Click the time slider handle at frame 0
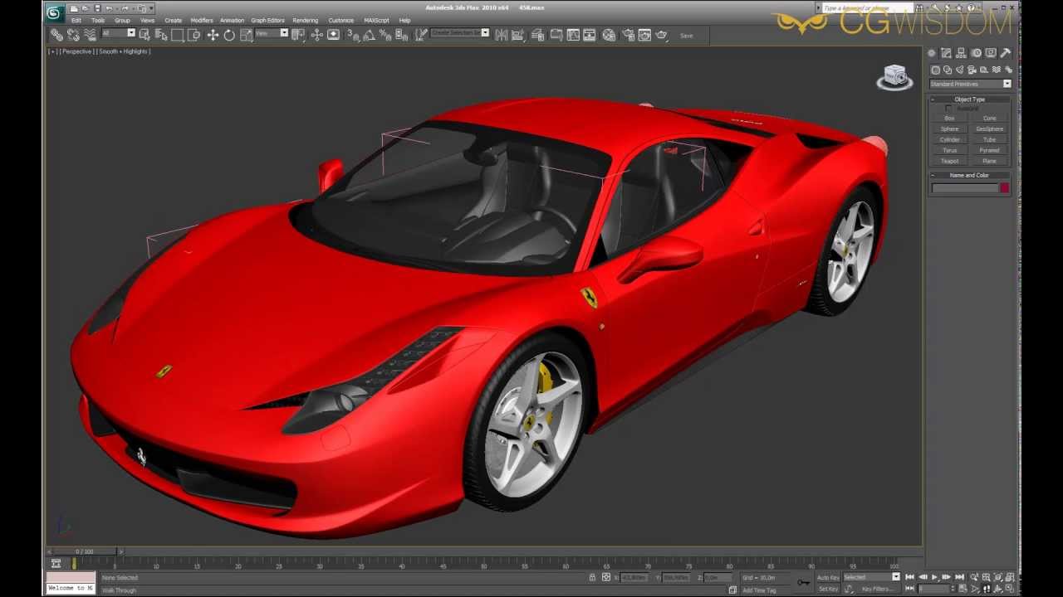This screenshot has width=1063, height=597. [x=84, y=551]
